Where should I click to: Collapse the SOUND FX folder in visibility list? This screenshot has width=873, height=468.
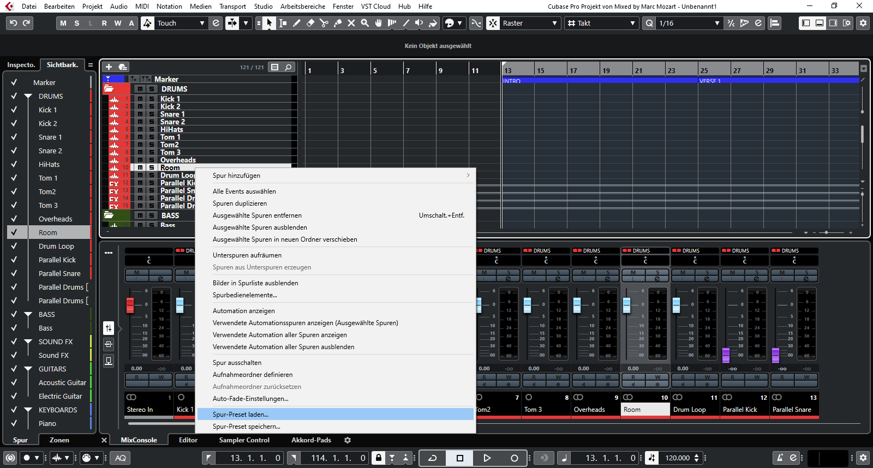(x=28, y=341)
